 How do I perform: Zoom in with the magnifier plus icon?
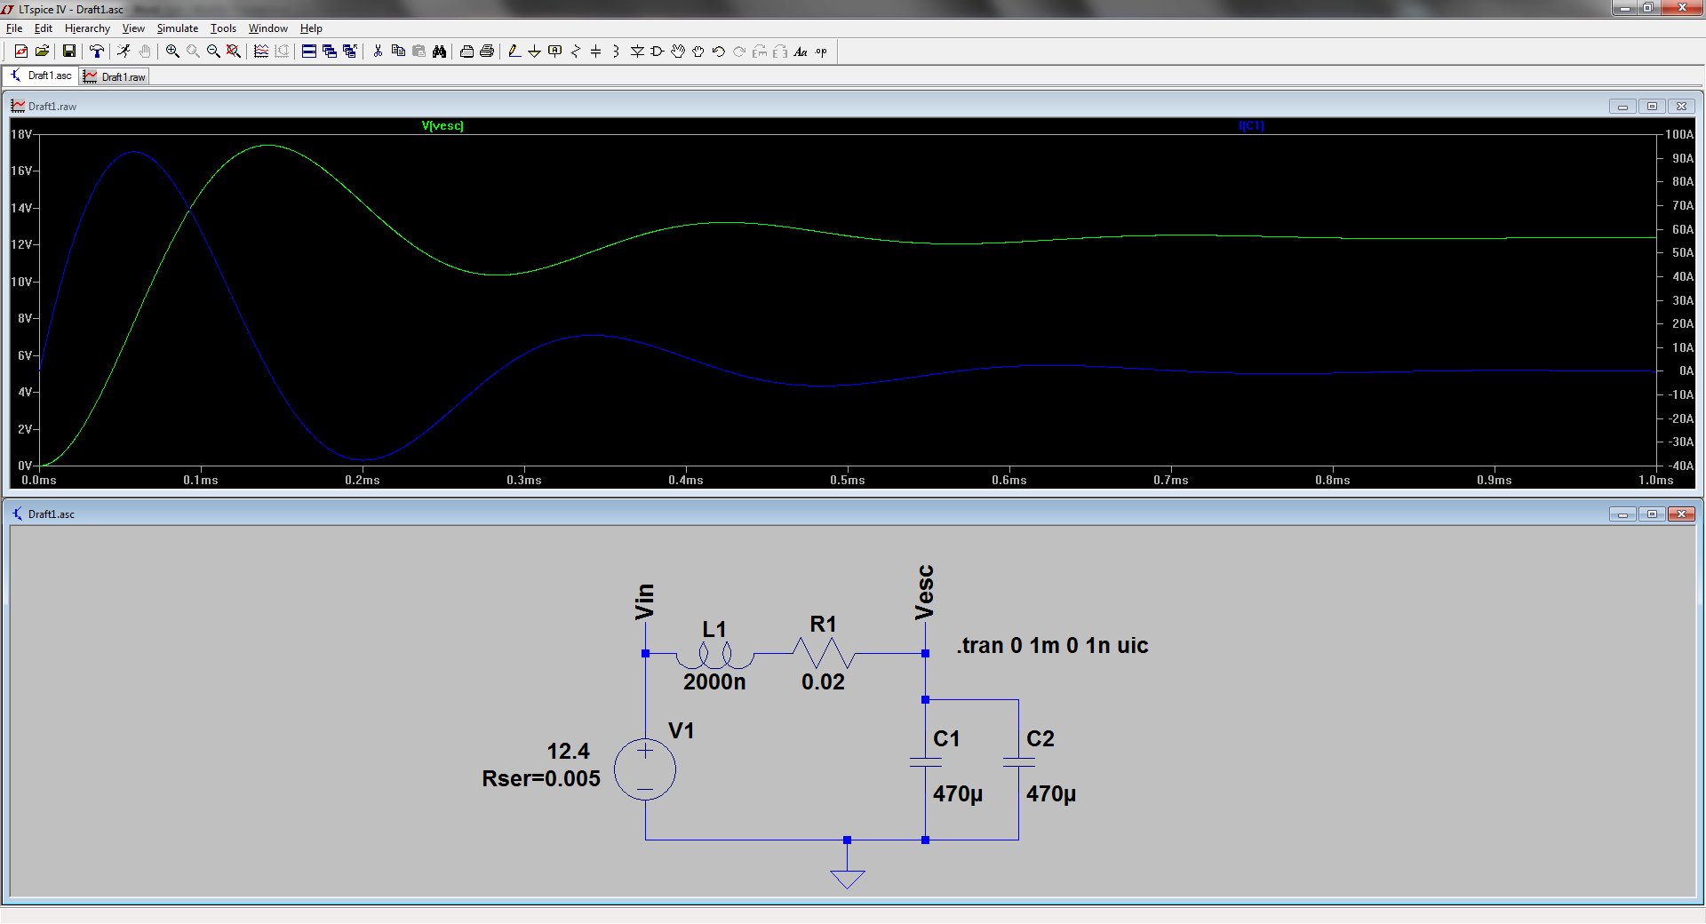[172, 52]
